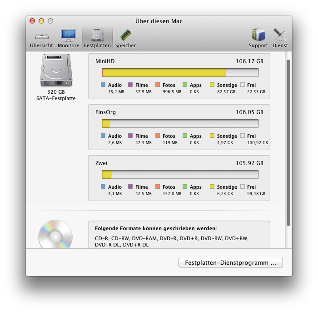The image size is (318, 312).
Task: Click the Zwei storage usage bar
Action: pyautogui.click(x=180, y=175)
